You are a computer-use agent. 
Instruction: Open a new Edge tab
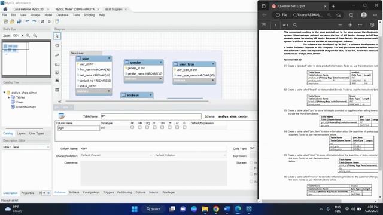click(333, 6)
